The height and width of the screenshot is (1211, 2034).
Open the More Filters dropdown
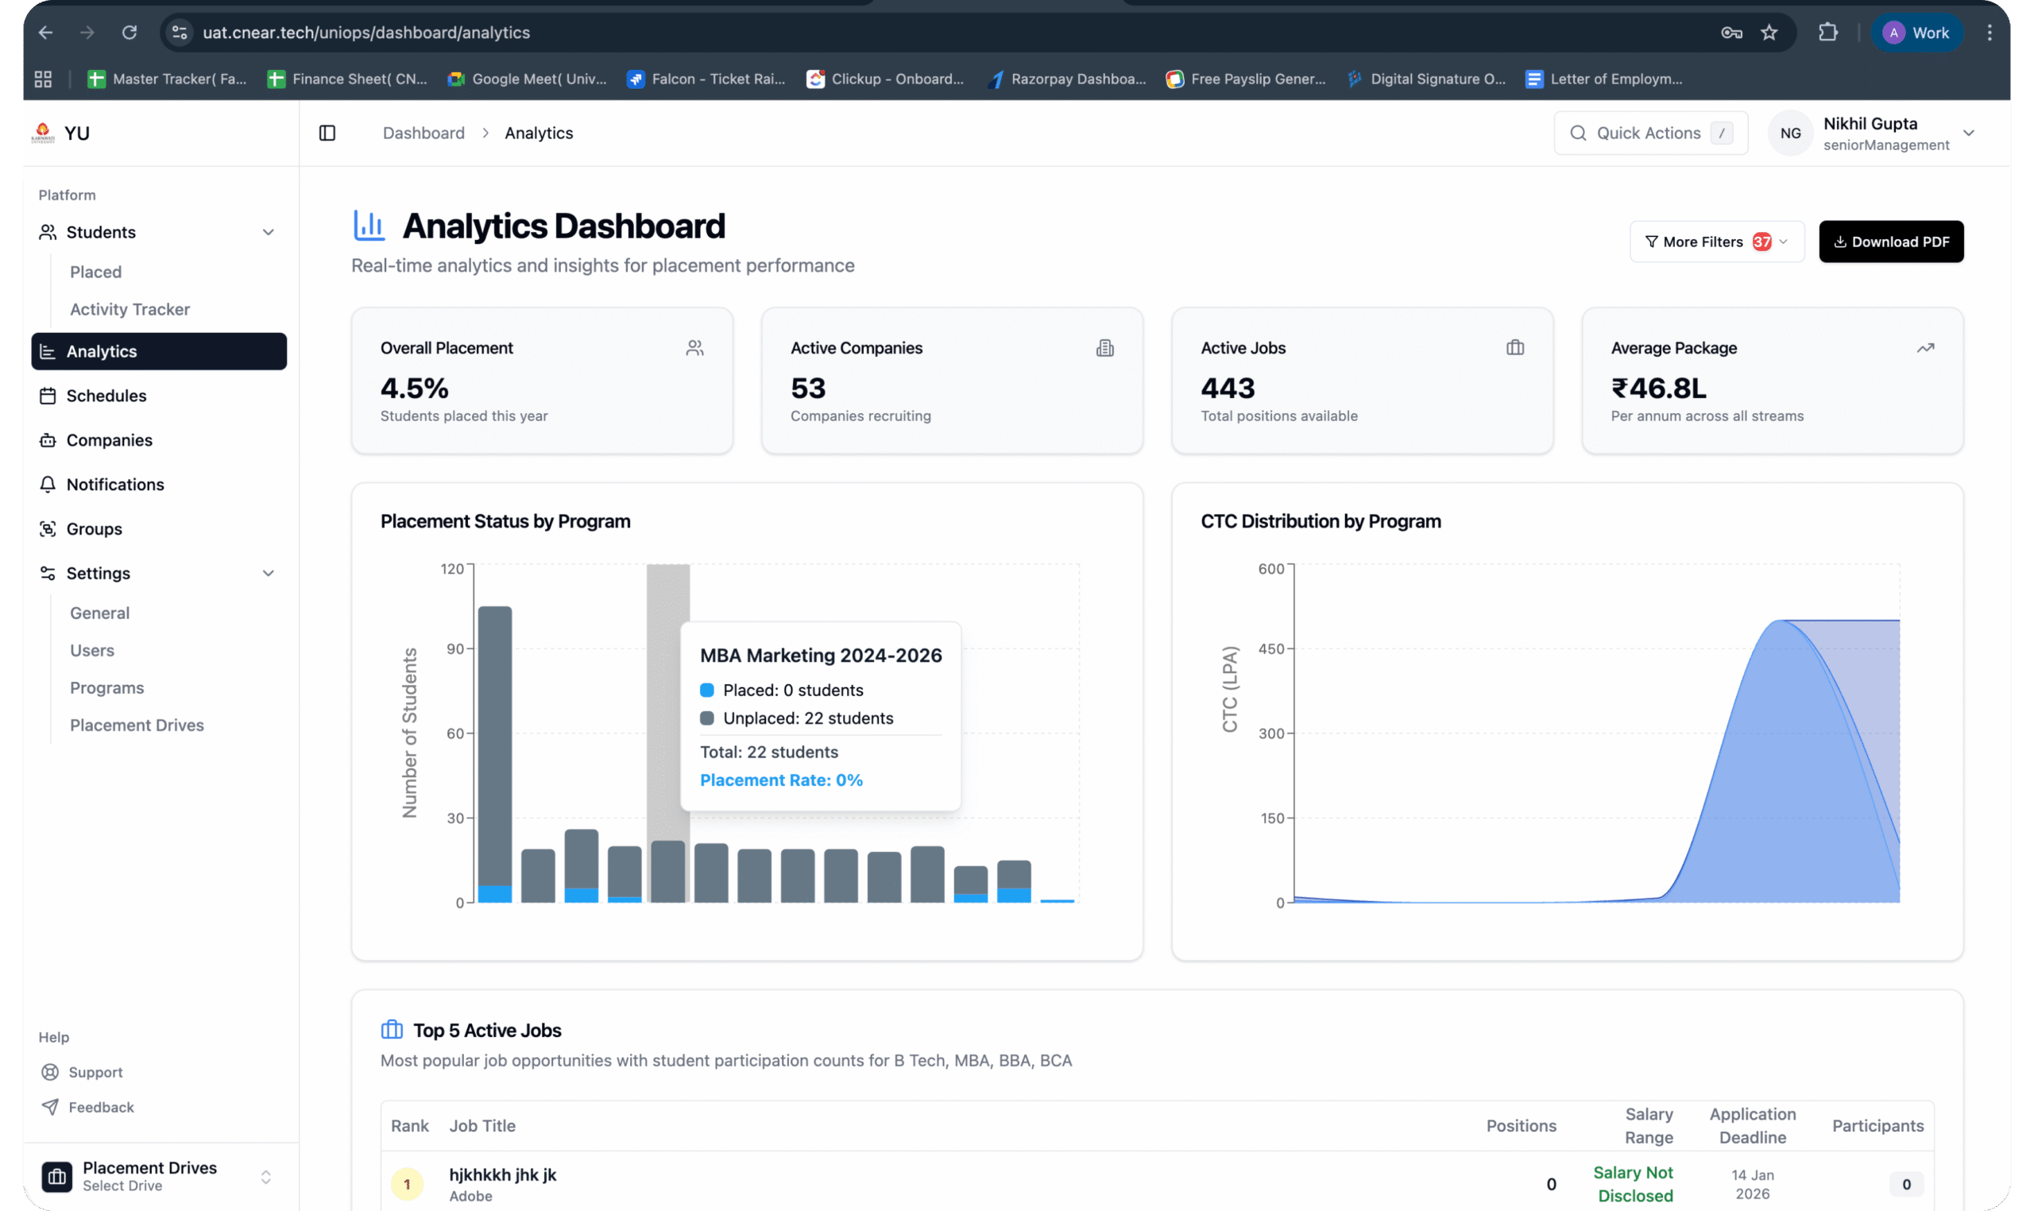(x=1717, y=242)
